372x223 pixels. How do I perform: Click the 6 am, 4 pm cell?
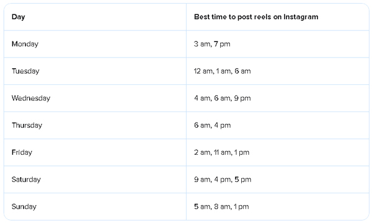point(212,125)
